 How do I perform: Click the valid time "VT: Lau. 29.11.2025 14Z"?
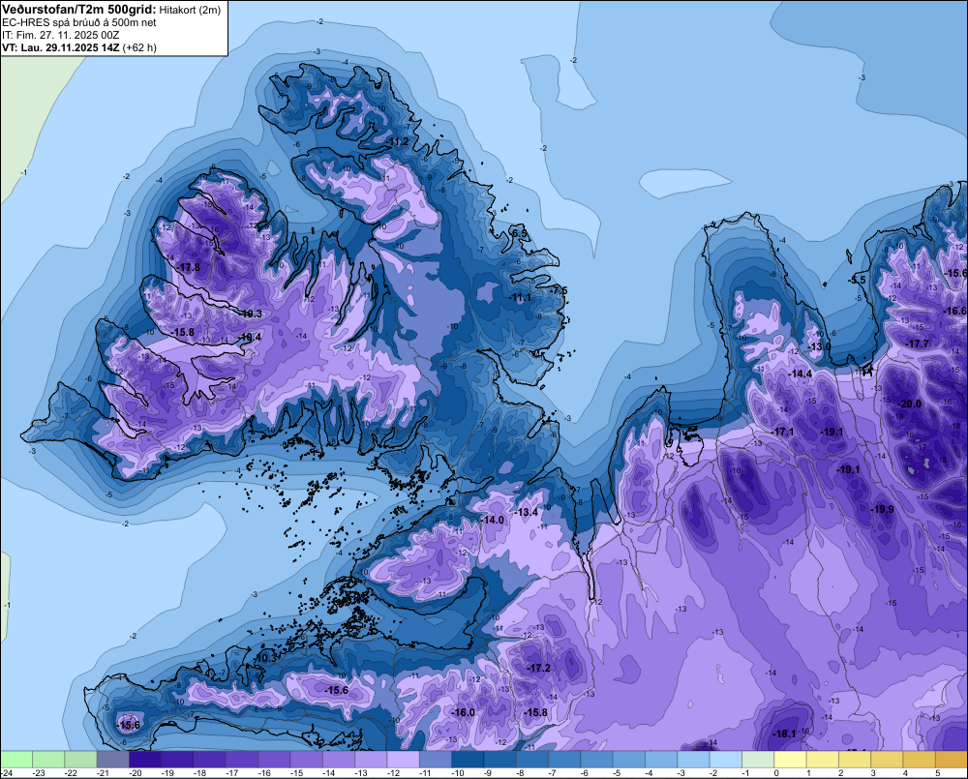click(61, 46)
